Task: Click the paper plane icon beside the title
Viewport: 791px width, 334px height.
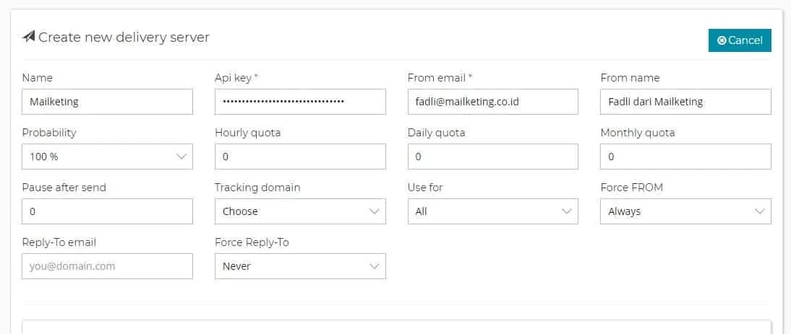Action: pos(28,37)
